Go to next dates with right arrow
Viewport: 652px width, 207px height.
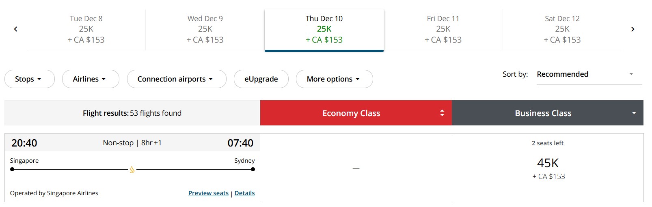point(633,29)
